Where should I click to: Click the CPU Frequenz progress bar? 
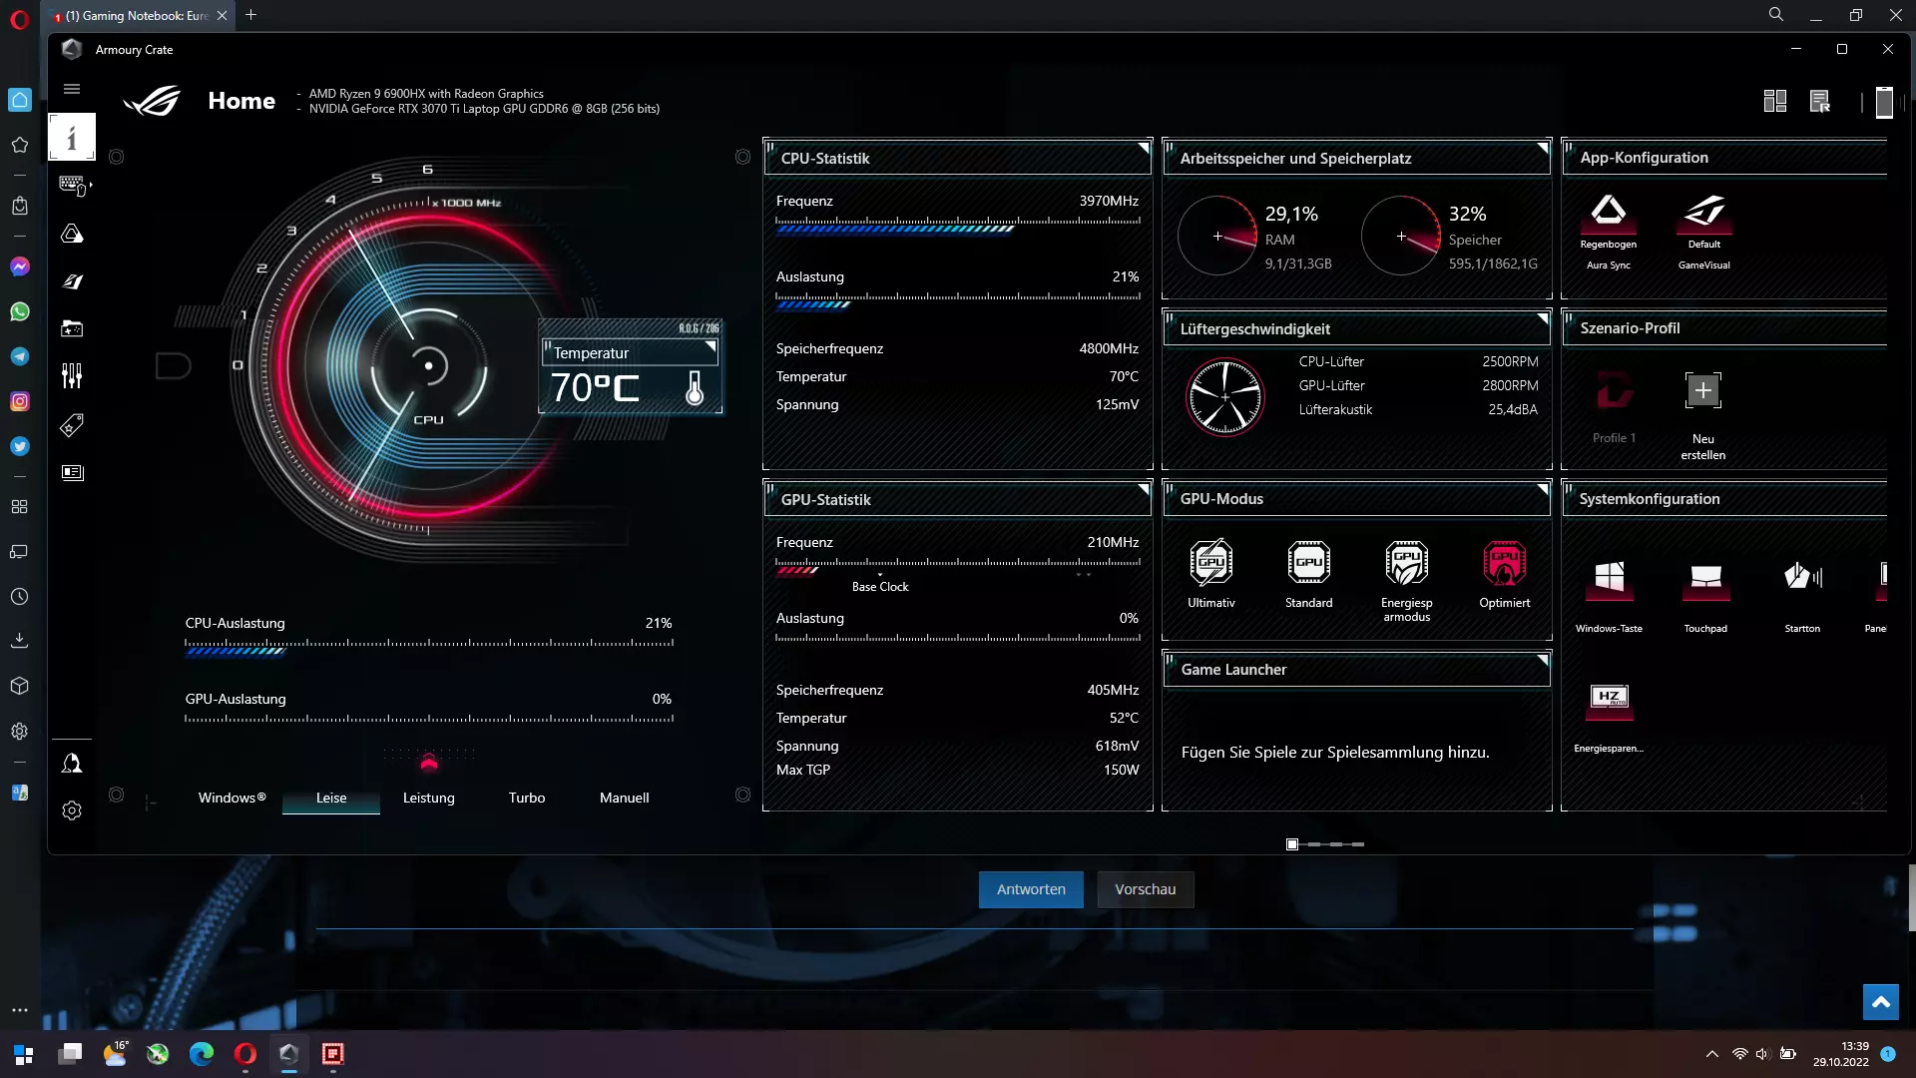point(958,227)
